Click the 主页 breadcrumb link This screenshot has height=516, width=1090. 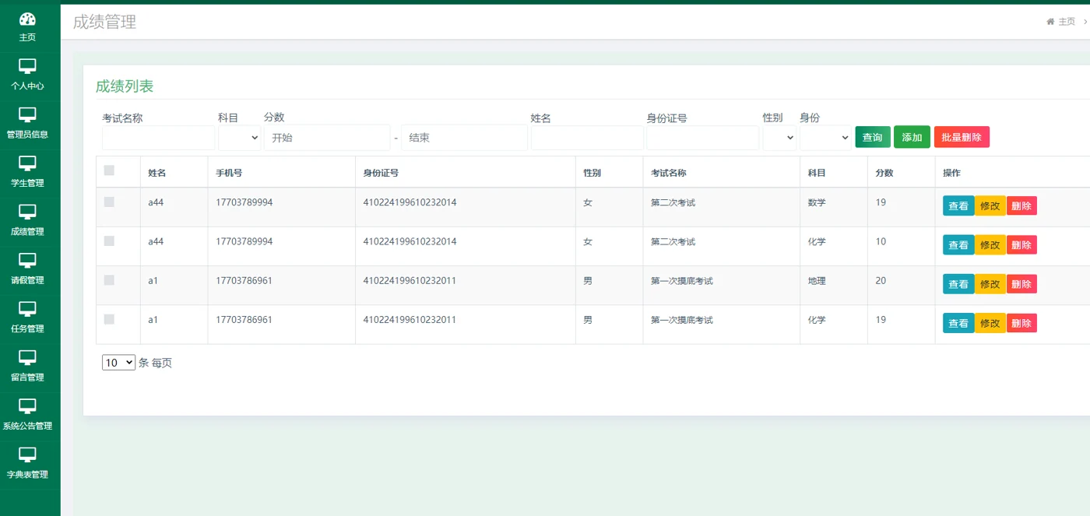pos(1067,22)
